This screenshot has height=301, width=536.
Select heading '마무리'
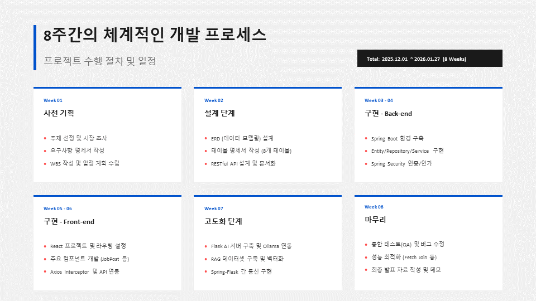point(375,220)
